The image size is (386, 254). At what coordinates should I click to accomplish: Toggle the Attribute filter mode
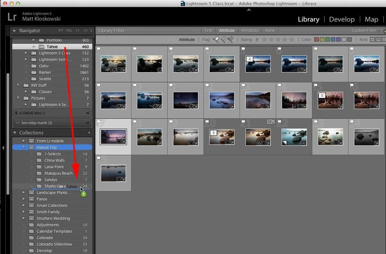coord(227,30)
